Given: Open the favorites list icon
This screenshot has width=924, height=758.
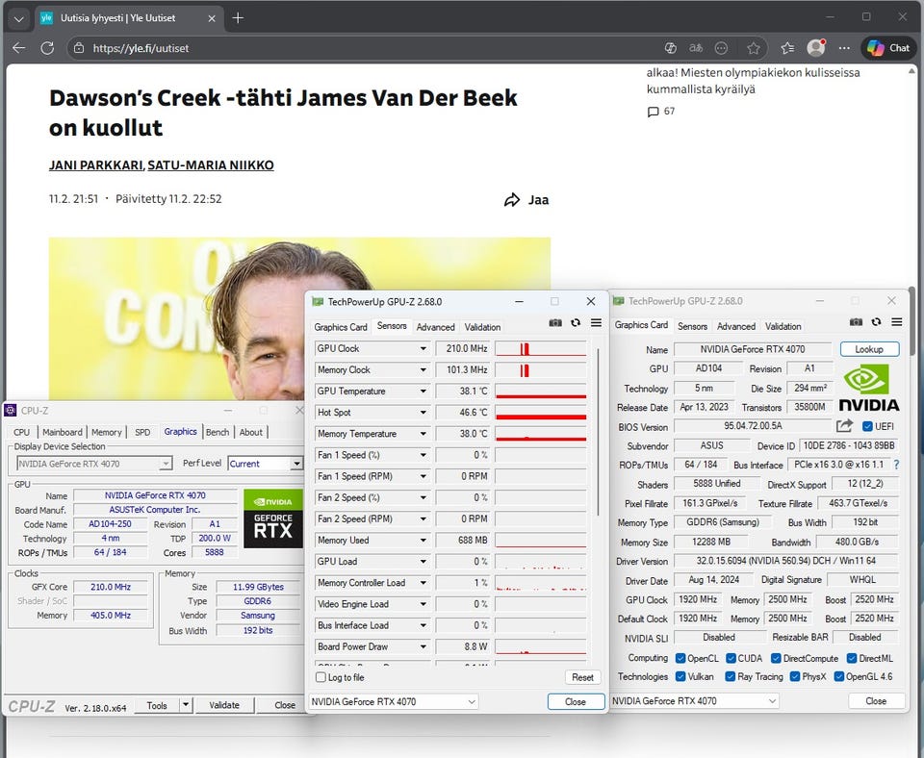Looking at the screenshot, I should coord(787,48).
